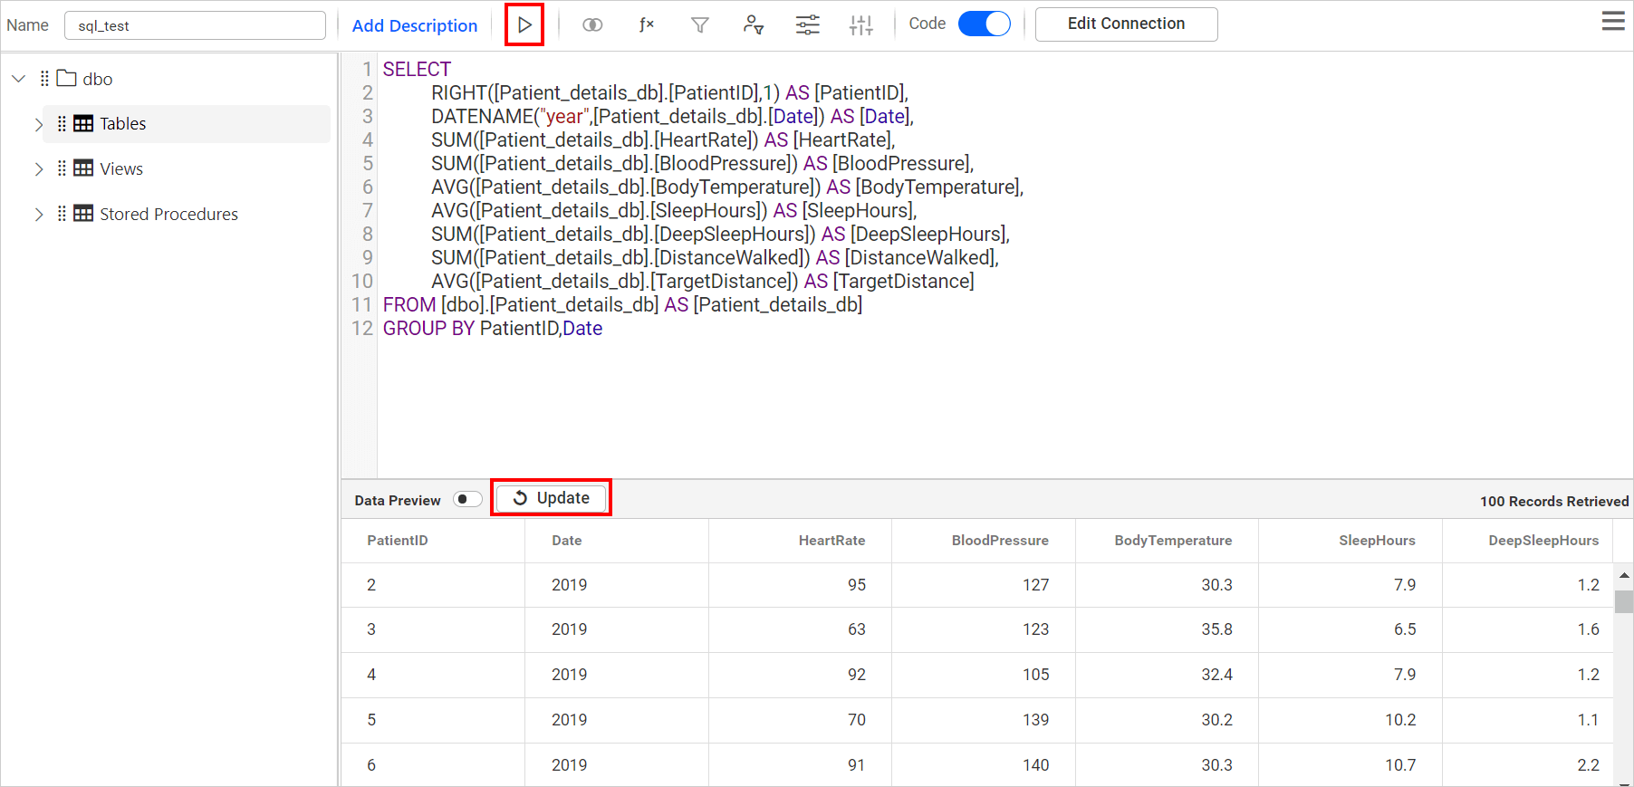Click DeepSleepHours cell value 2.2
Viewport: 1634px width, 787px height.
1589,765
